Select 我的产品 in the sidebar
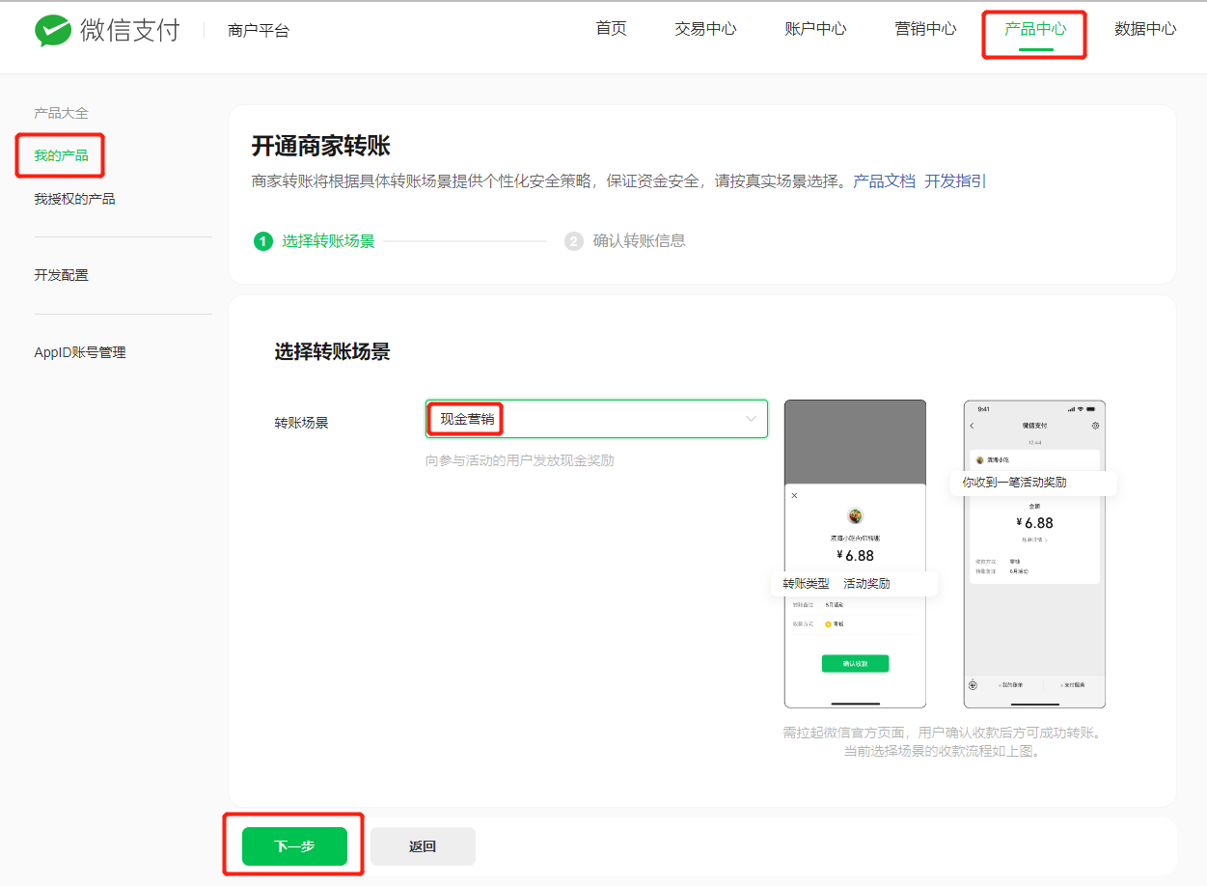 click(61, 155)
